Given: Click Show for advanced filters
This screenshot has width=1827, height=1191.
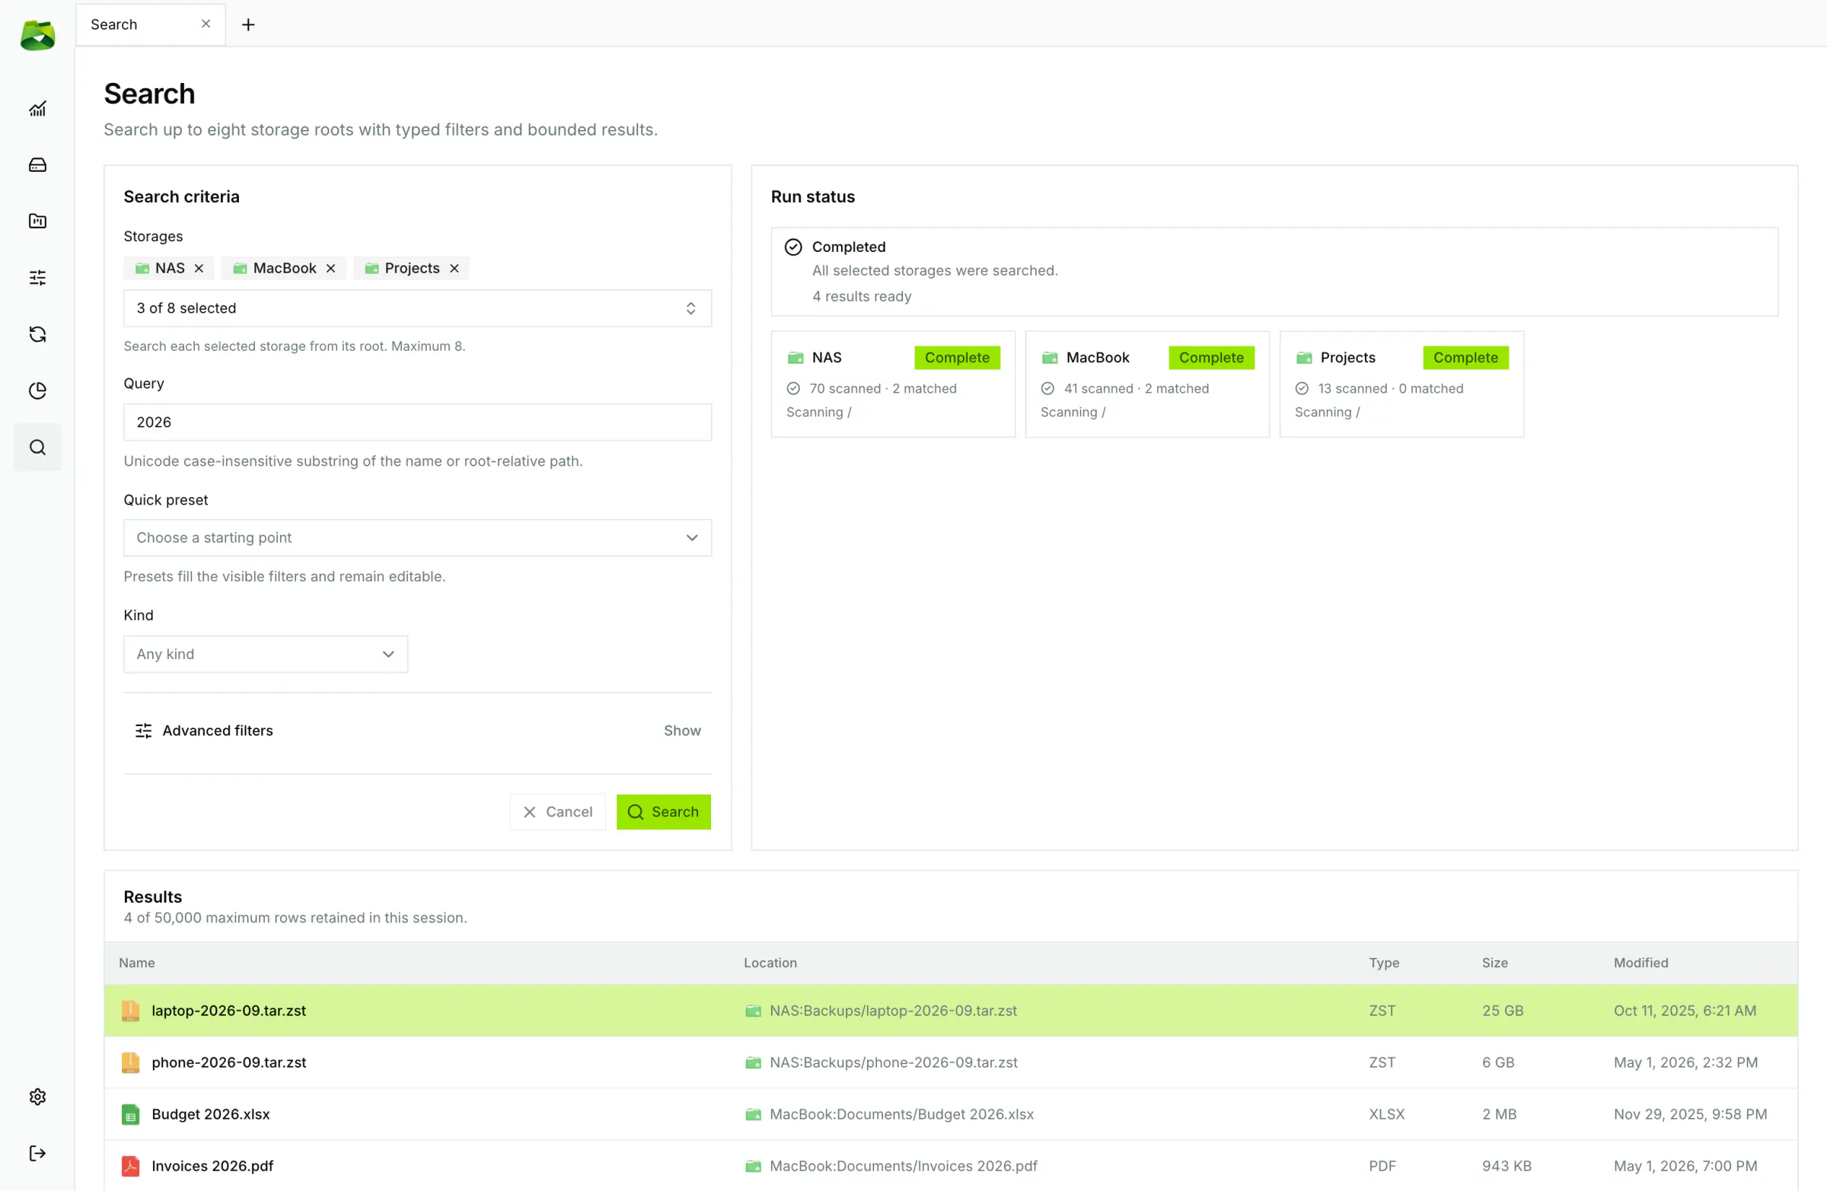Looking at the screenshot, I should click(x=681, y=731).
